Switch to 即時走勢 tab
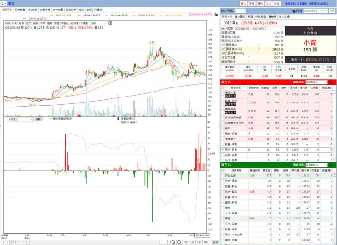 click(x=20, y=10)
